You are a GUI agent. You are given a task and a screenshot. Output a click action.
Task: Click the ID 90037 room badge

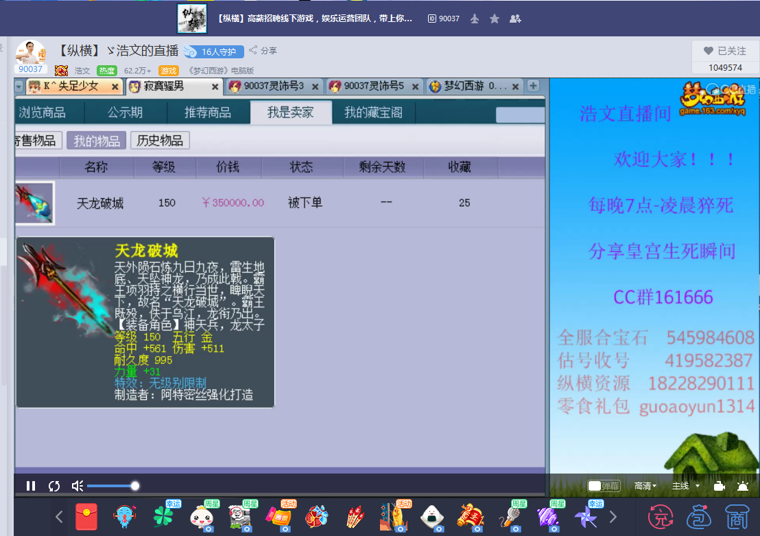click(x=444, y=19)
